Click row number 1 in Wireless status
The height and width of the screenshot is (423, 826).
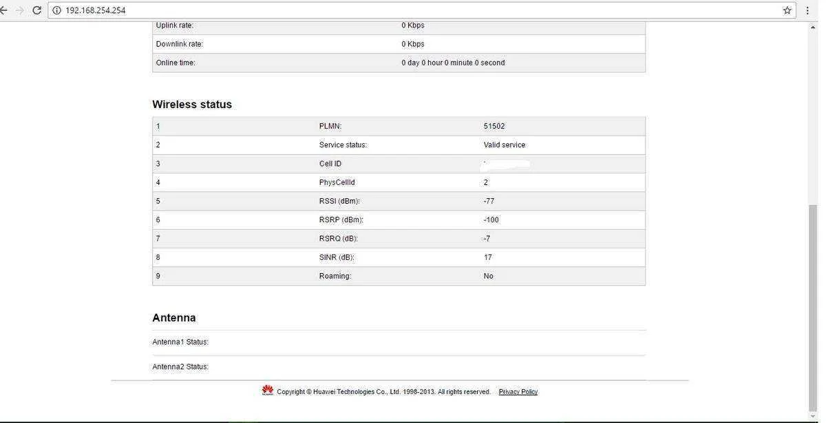point(158,127)
